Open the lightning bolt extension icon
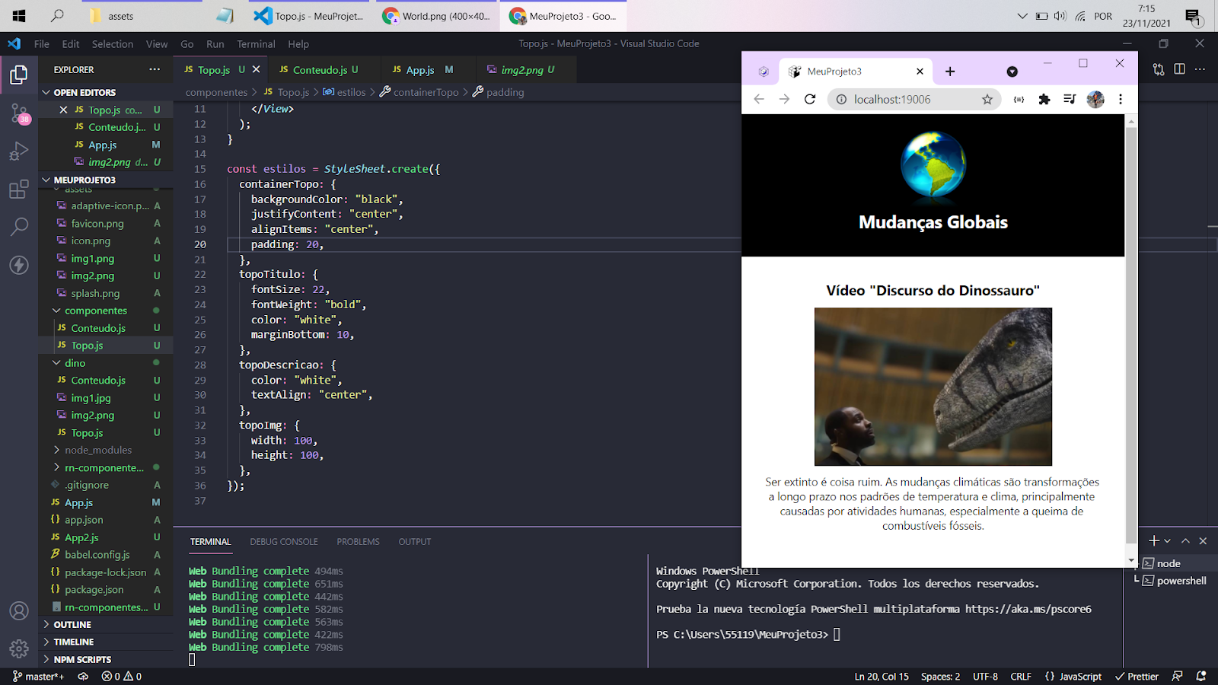Viewport: 1218px width, 685px height. click(19, 265)
